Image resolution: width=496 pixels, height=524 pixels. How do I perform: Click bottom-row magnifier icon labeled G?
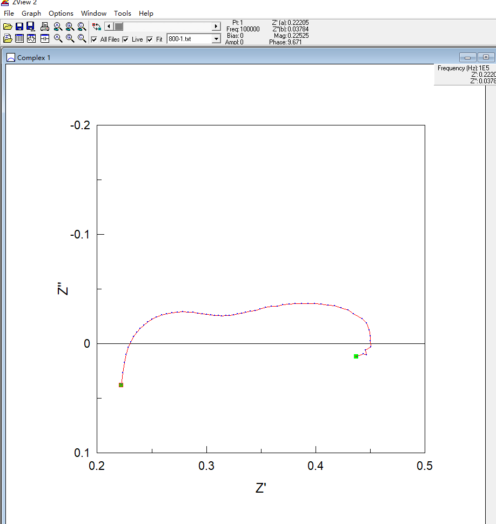[70, 38]
